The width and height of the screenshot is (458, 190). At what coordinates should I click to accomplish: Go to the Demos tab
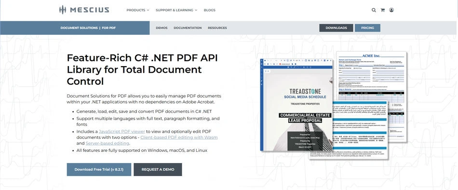tap(162, 28)
